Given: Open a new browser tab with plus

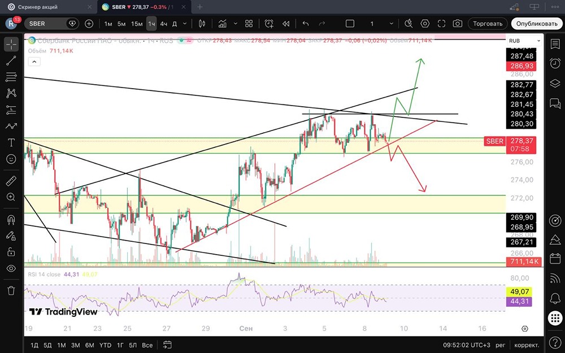Looking at the screenshot, I should tap(200, 7).
